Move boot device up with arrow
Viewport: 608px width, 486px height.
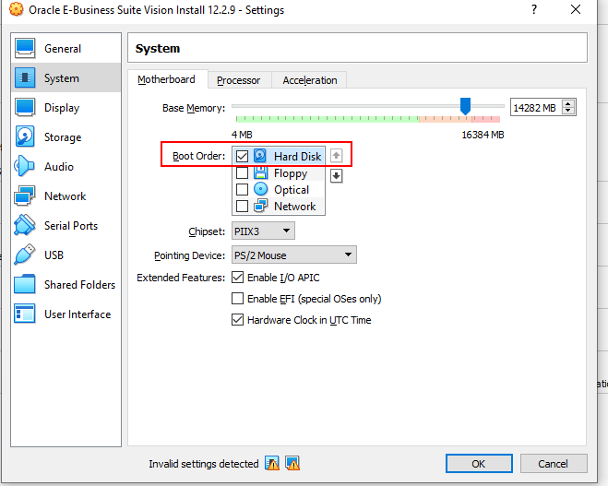(x=337, y=156)
